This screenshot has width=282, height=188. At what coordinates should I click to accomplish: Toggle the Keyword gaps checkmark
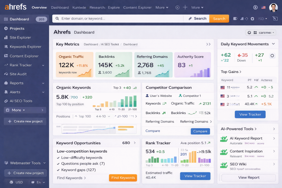click(x=58, y=170)
